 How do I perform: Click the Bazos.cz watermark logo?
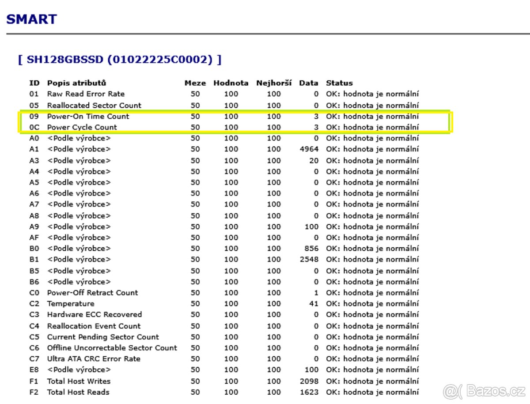(x=484, y=391)
